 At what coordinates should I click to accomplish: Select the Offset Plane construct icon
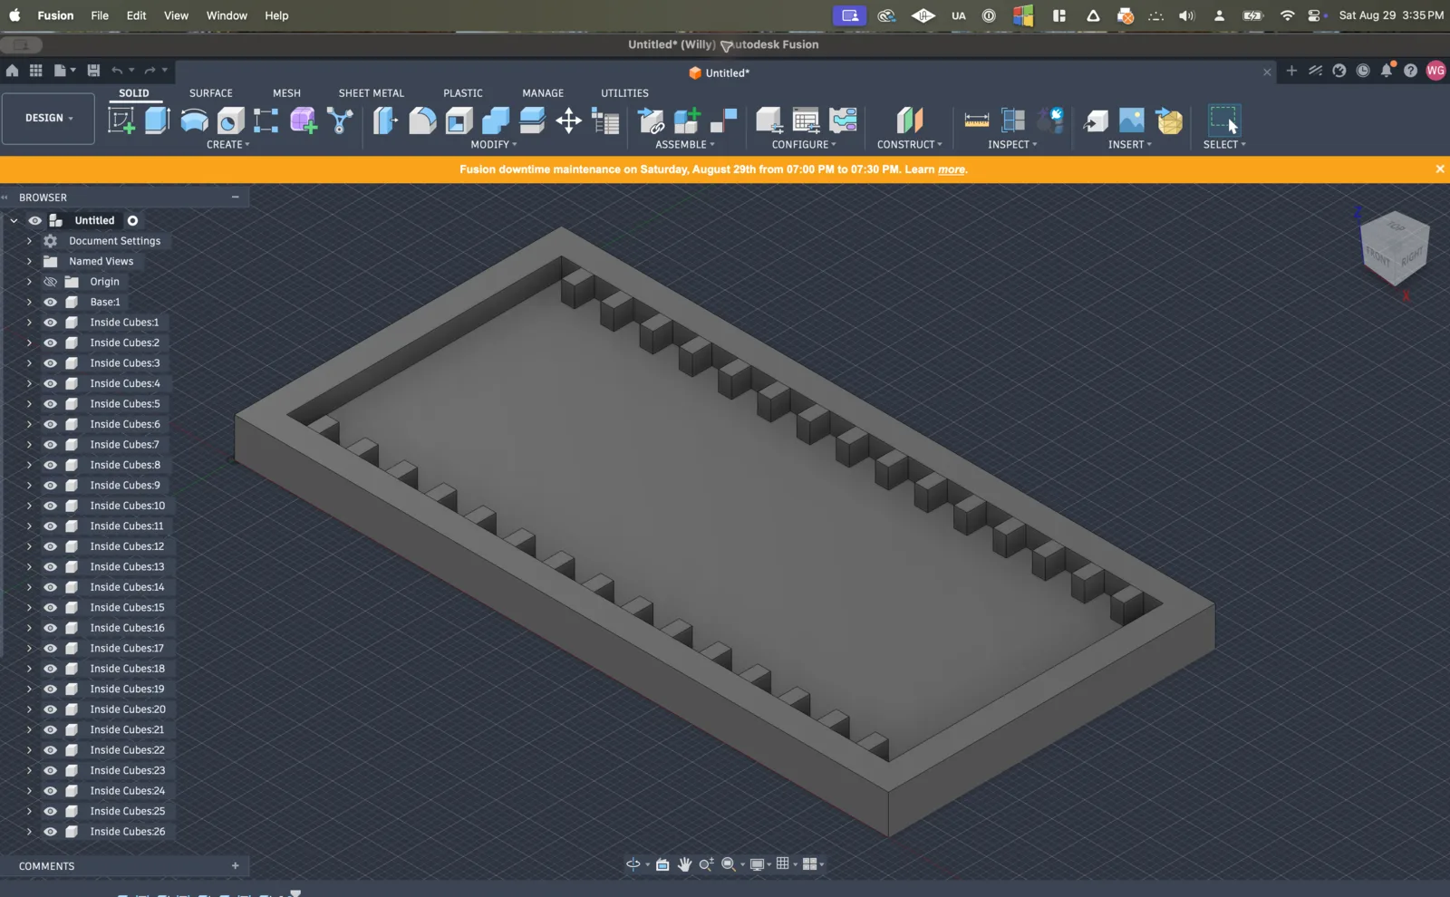coord(909,121)
